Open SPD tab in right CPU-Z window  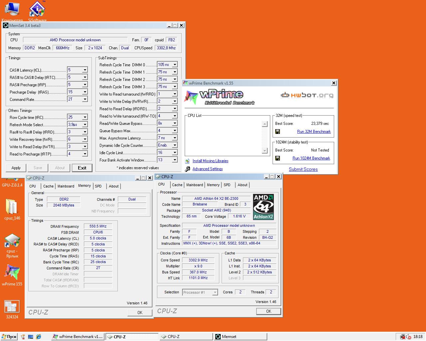pyautogui.click(x=227, y=185)
